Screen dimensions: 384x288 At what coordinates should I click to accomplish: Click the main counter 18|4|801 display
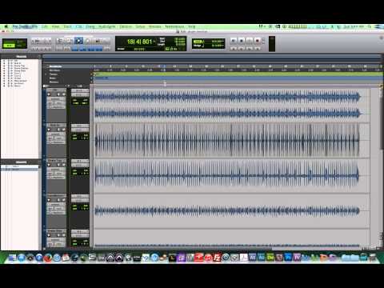tap(139, 42)
